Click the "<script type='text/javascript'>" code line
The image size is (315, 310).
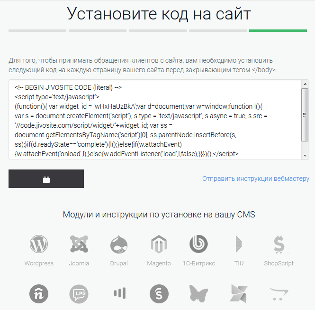(57, 97)
